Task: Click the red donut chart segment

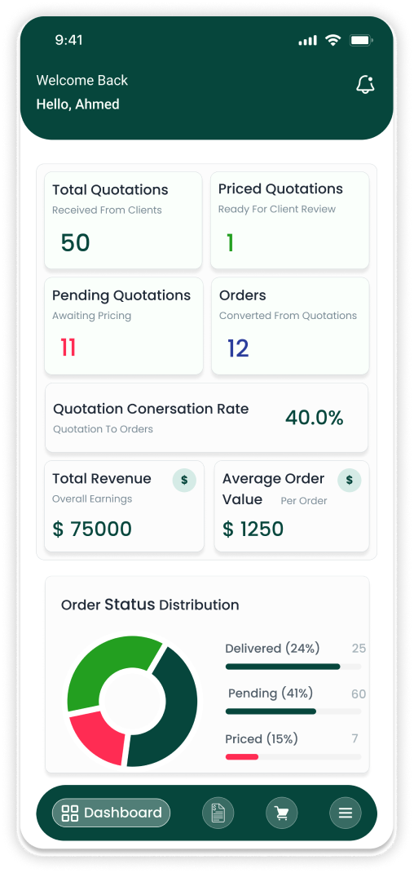Action: 97,733
